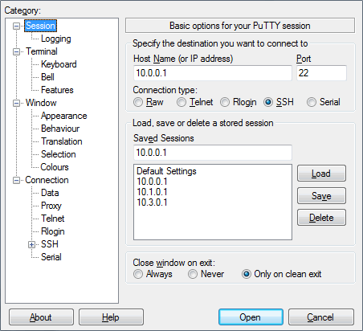This screenshot has height=331, width=363.
Task: Click the Port input field
Action: (321, 73)
